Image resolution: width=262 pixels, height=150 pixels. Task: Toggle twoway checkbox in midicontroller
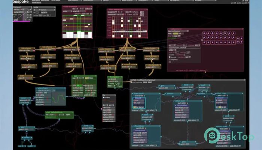pos(170,57)
